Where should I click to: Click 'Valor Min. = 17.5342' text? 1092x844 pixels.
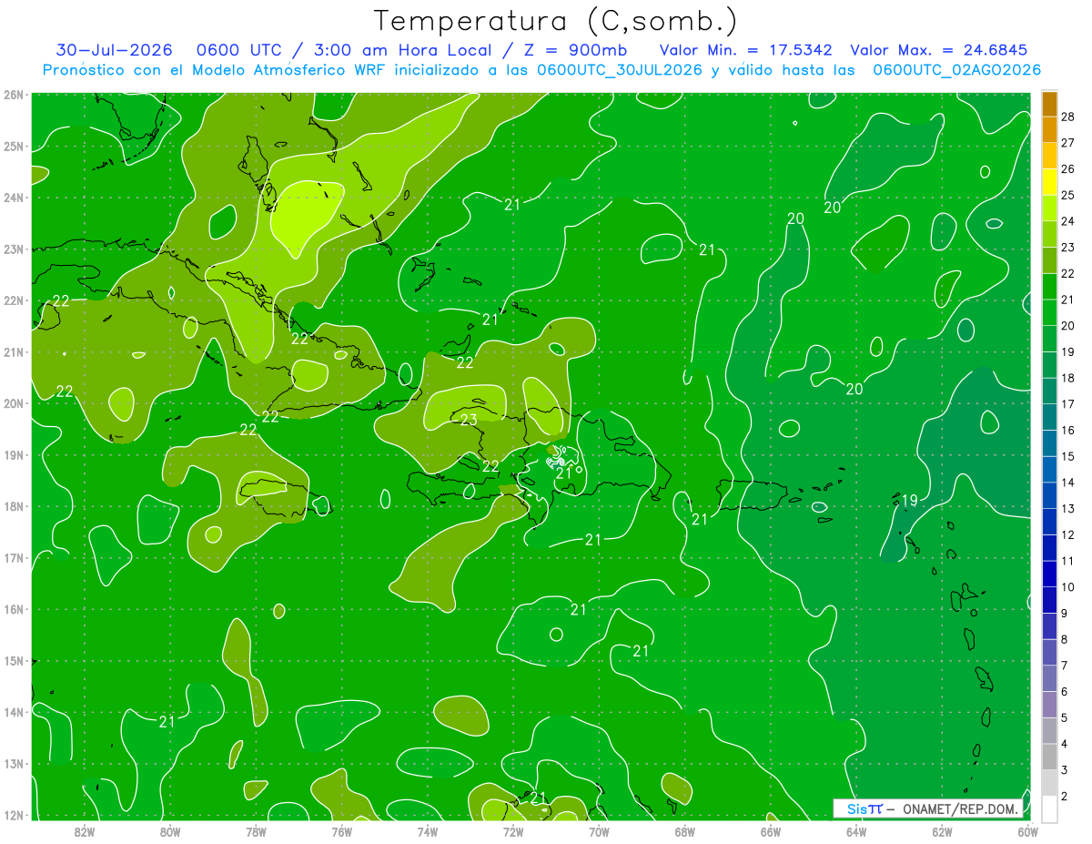(746, 51)
